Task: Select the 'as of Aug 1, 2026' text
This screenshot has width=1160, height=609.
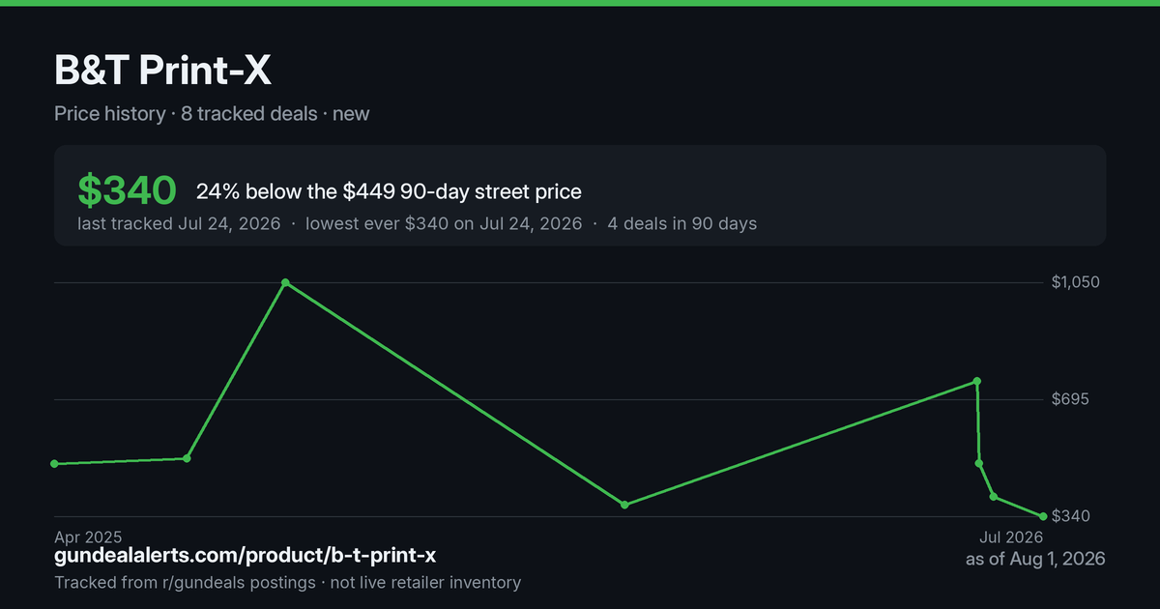Action: (1035, 559)
